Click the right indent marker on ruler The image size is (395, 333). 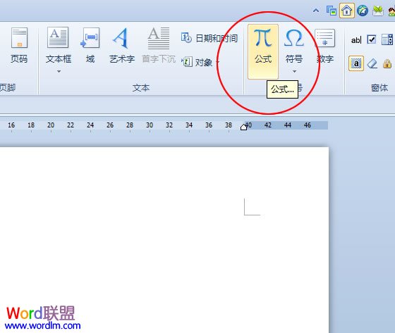click(x=243, y=127)
